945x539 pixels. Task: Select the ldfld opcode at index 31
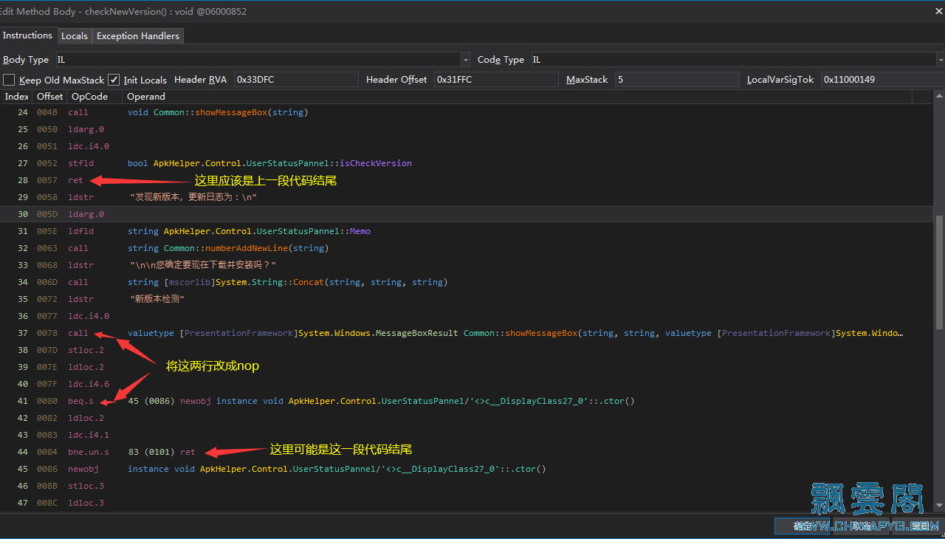click(x=80, y=231)
